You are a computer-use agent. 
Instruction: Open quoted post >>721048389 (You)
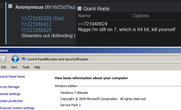(43, 18)
